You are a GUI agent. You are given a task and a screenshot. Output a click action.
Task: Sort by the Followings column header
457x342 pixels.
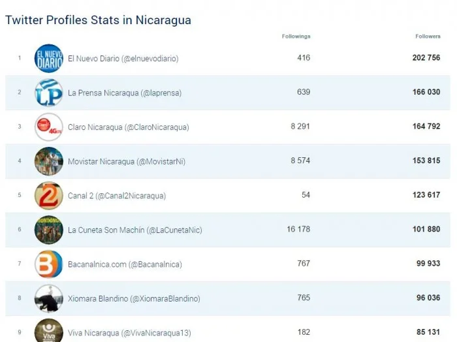click(x=296, y=37)
